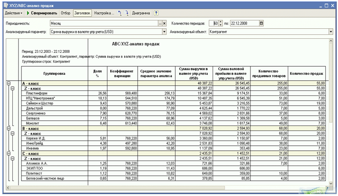Viewport: 338px width, 196px height.
Task: Collapse the Z - класс subgroup under B - класс
Action: coord(13,133)
